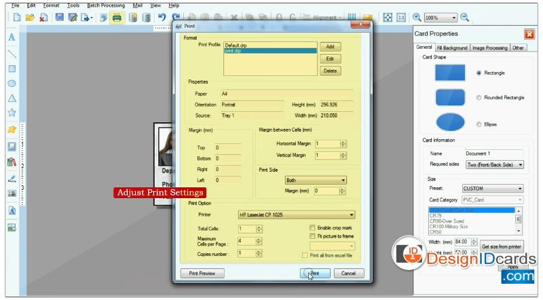This screenshot has height=300, width=543.
Task: Click the 1:1 actual size icon
Action: click(x=401, y=18)
